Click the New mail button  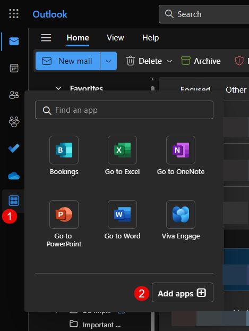(x=67, y=61)
